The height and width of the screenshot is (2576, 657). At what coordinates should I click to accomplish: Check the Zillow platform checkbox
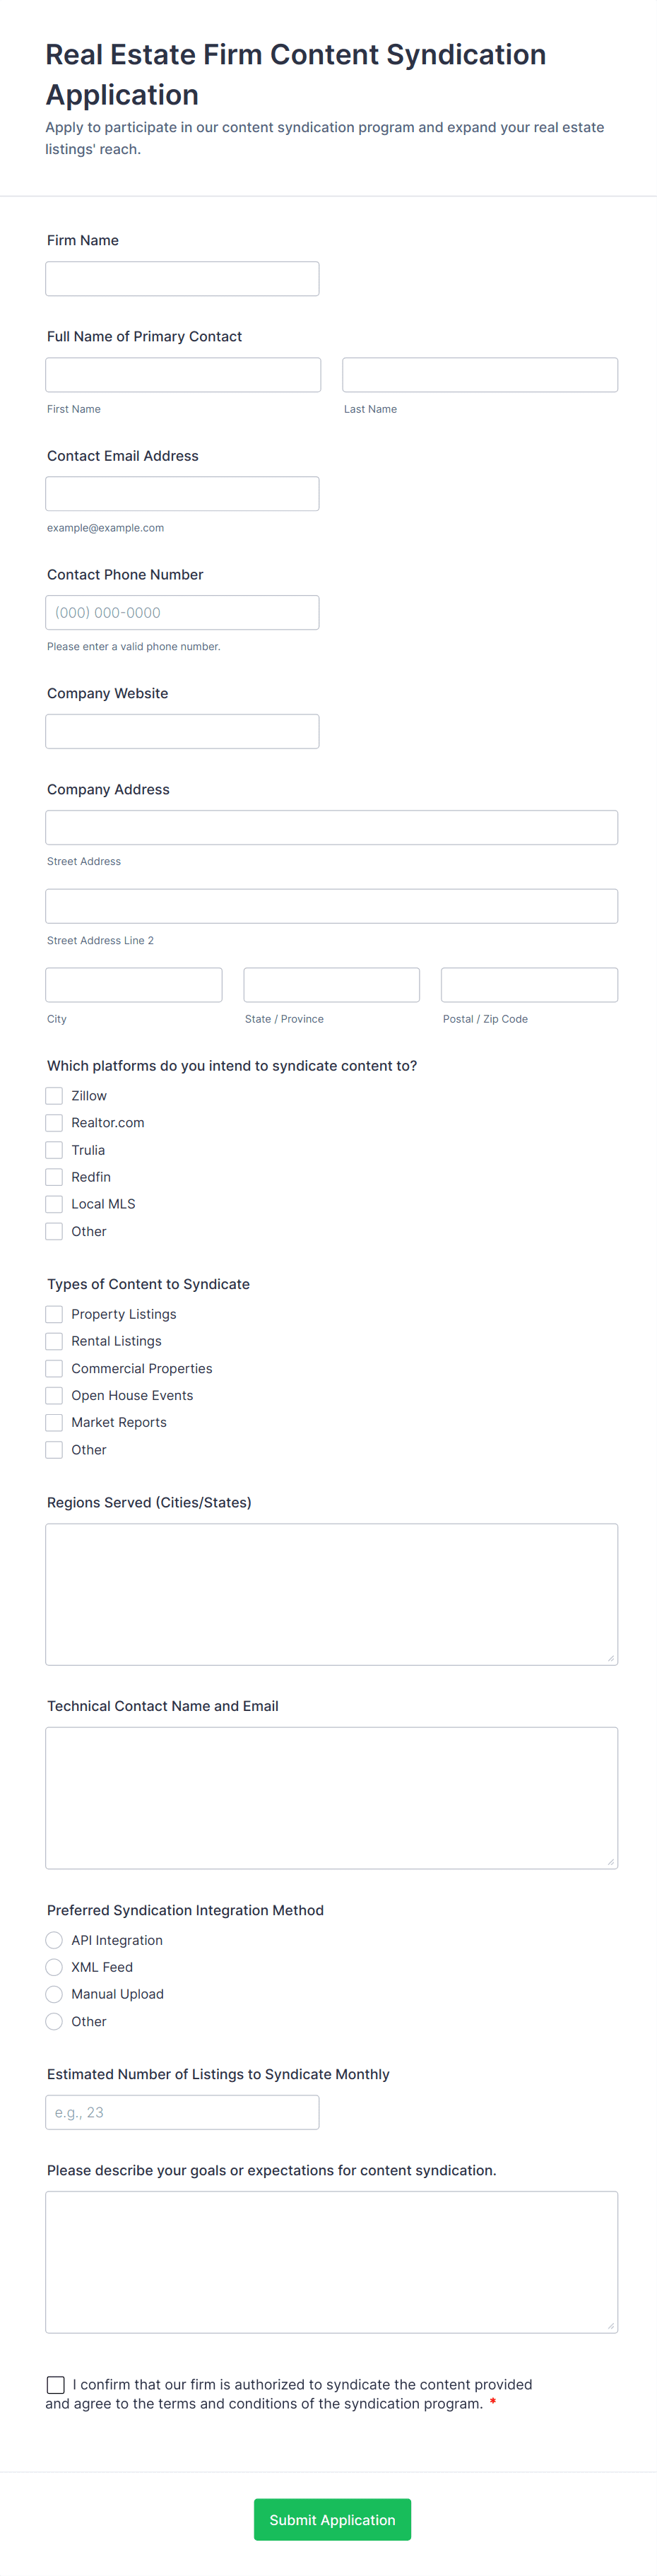[x=54, y=1096]
